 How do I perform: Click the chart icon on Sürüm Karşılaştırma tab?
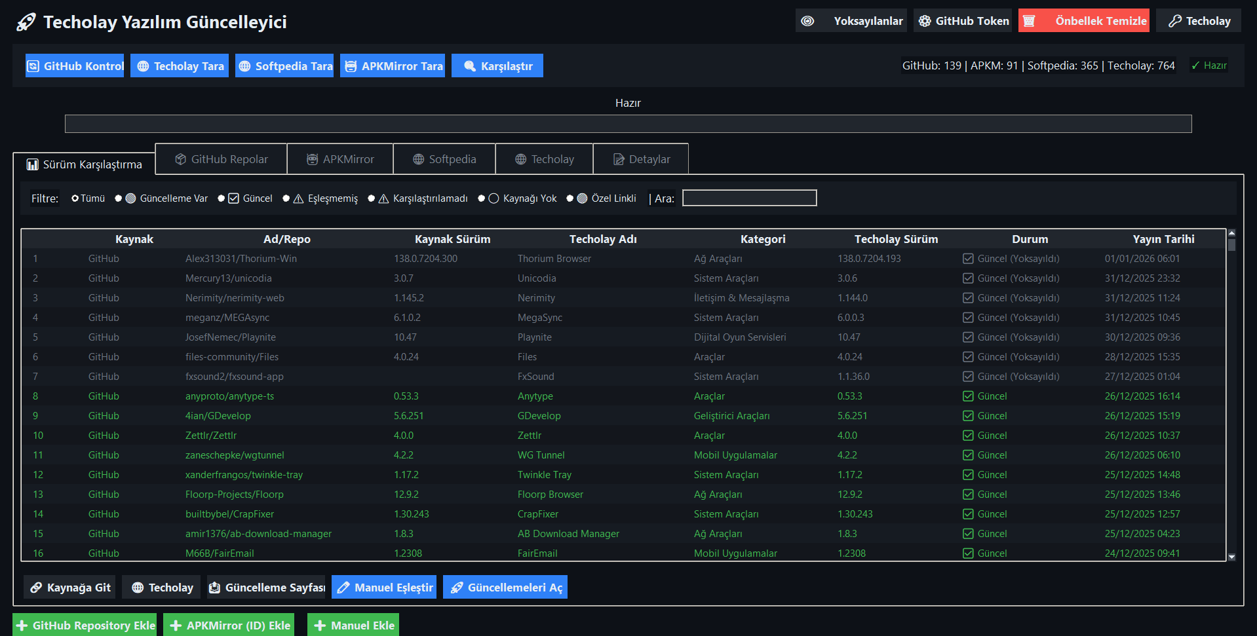coord(32,164)
